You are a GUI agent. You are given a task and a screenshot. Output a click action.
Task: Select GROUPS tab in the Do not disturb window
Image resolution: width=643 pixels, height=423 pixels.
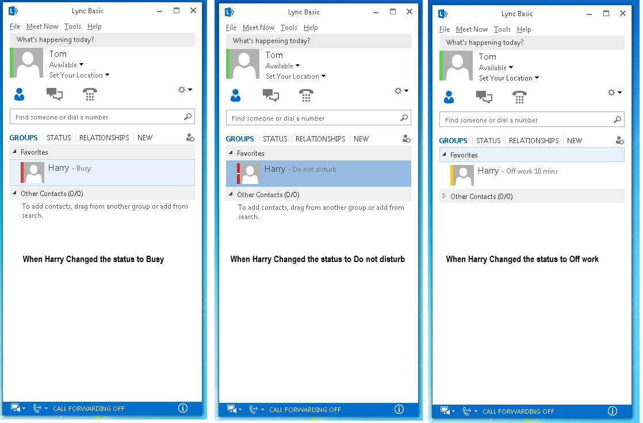[x=240, y=139]
